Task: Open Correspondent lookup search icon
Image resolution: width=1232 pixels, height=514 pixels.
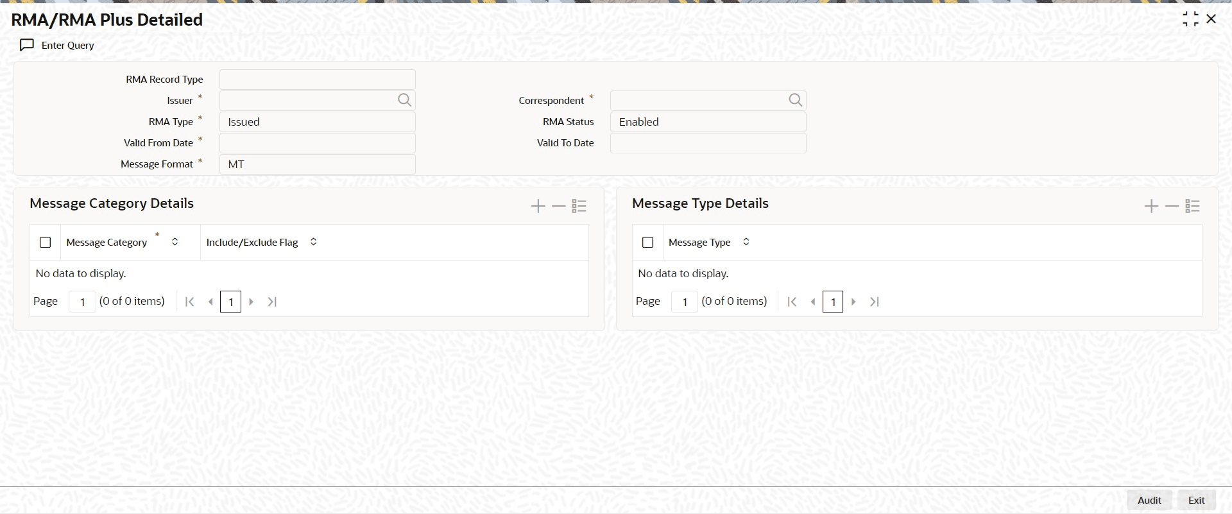Action: tap(795, 100)
